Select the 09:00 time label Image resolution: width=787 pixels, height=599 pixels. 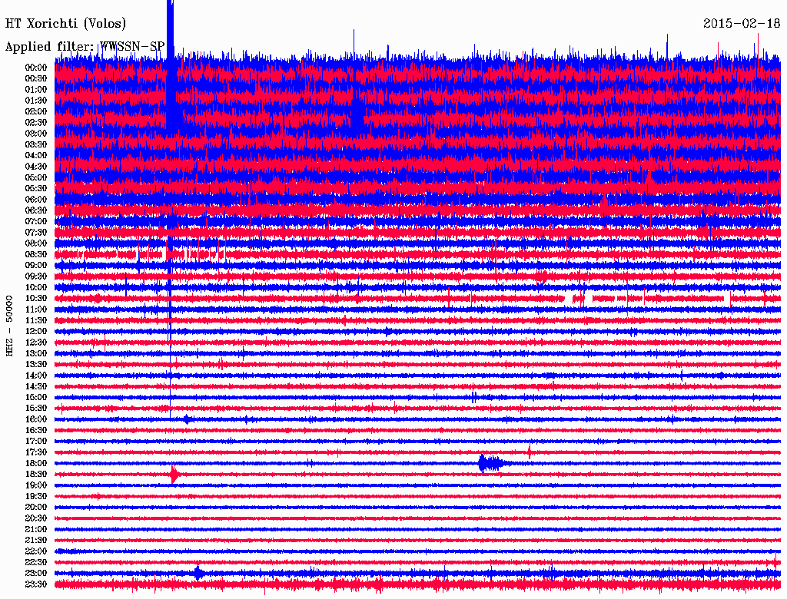36,265
